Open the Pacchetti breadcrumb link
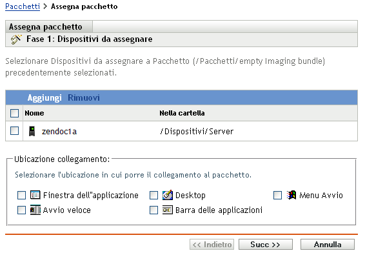 coord(23,6)
